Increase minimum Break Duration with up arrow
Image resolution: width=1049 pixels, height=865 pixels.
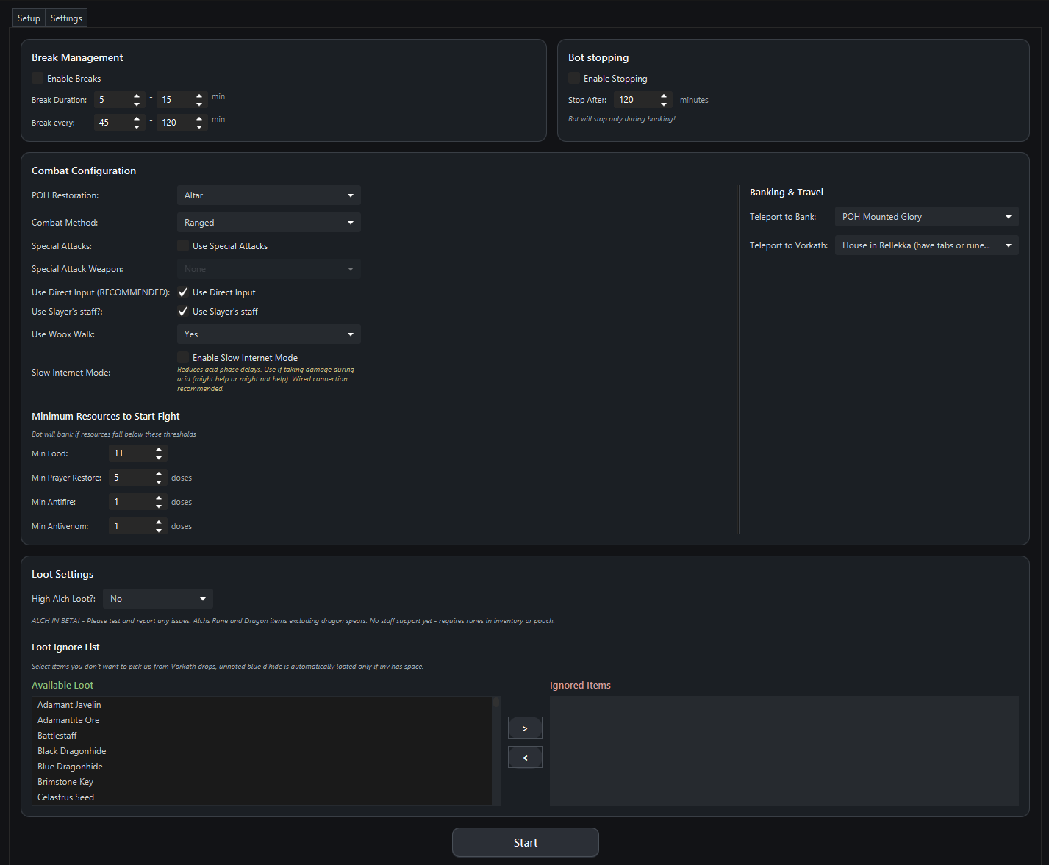click(137, 96)
